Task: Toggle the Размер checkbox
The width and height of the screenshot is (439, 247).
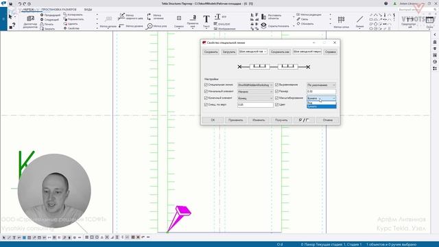Action: coord(276,91)
